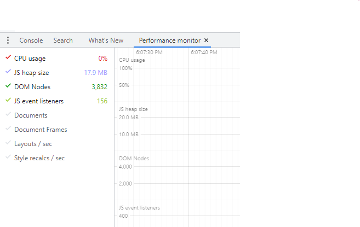The image size is (360, 227).
Task: Click the 6:07:30 PM timeline label
Action: (x=149, y=53)
